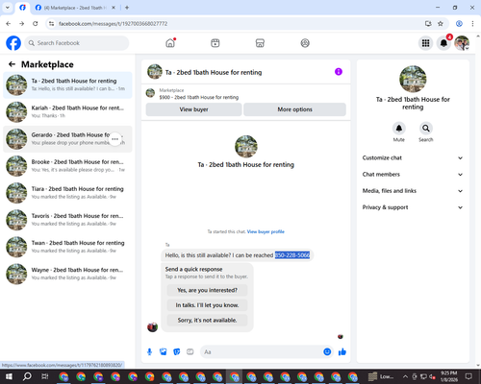Open Tiara conversation in list
The image size is (481, 384).
click(67, 193)
